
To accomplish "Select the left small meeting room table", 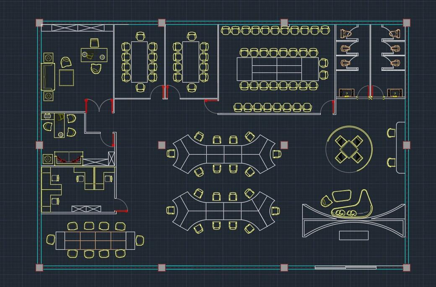I will [140, 62].
